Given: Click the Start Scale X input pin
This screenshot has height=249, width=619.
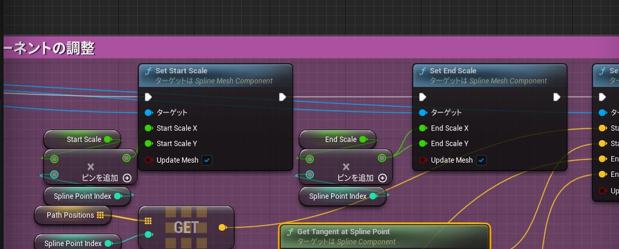Looking at the screenshot, I should coord(148,128).
